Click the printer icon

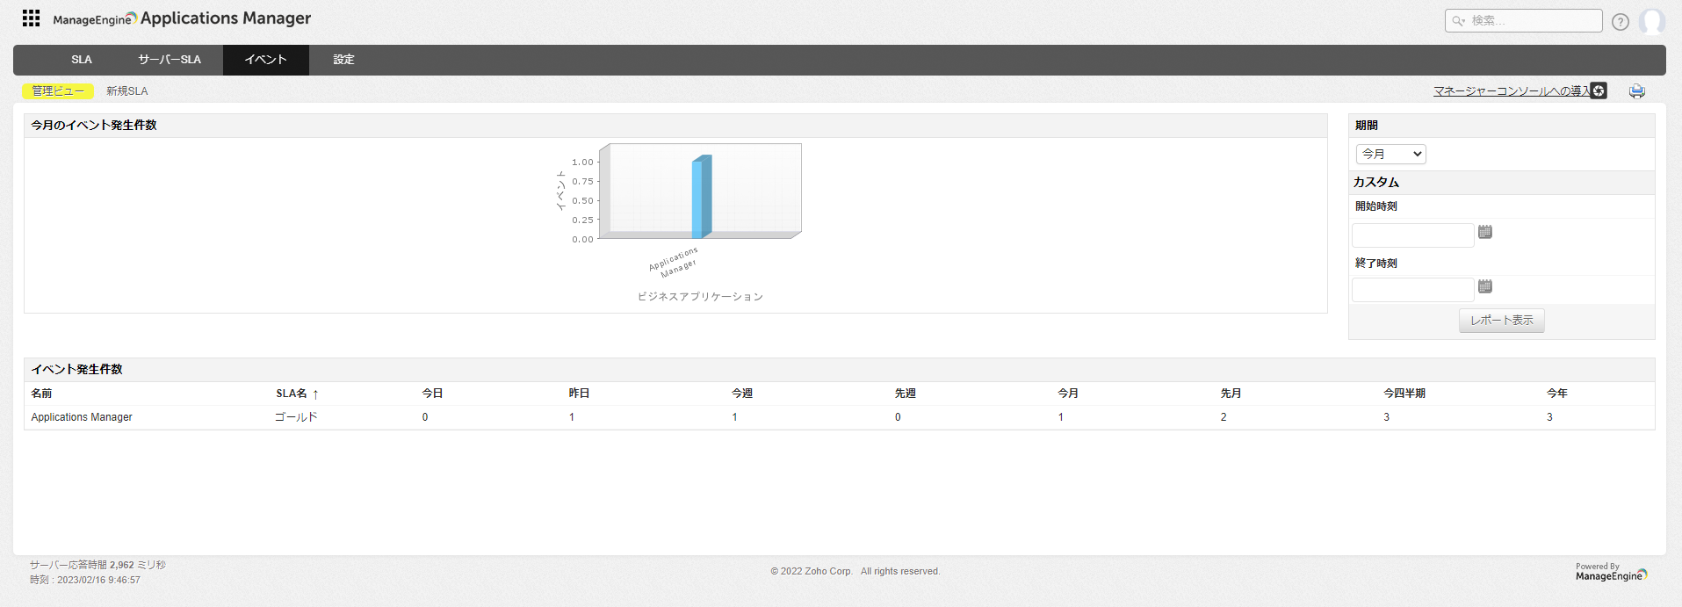[1636, 91]
